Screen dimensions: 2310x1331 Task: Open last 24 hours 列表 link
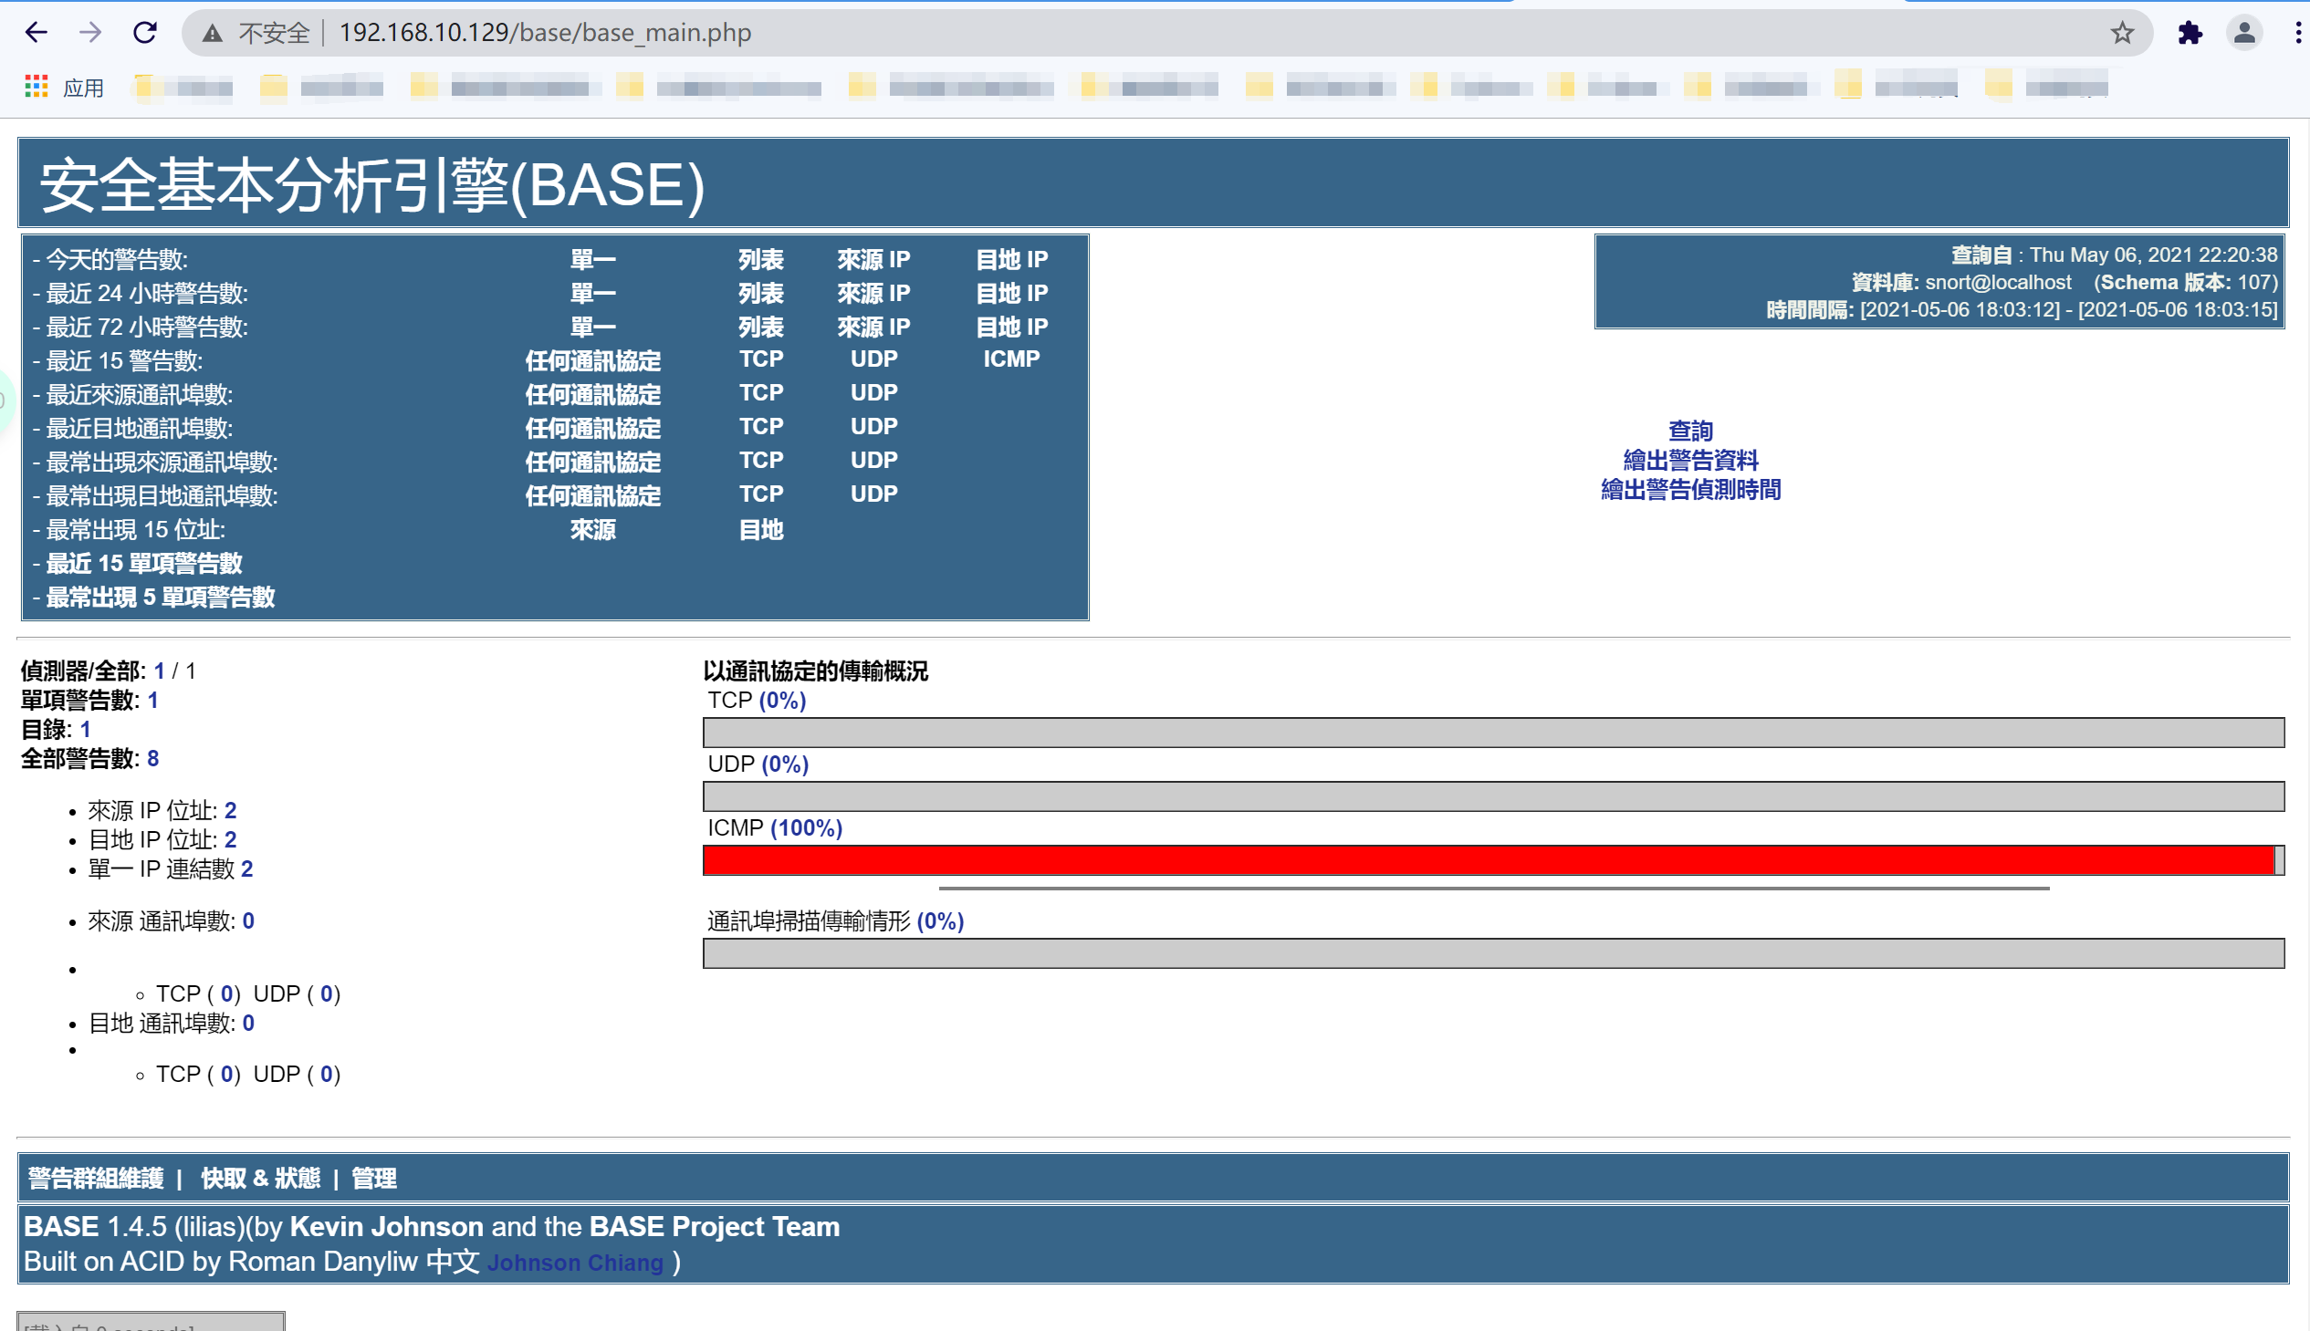click(x=761, y=294)
